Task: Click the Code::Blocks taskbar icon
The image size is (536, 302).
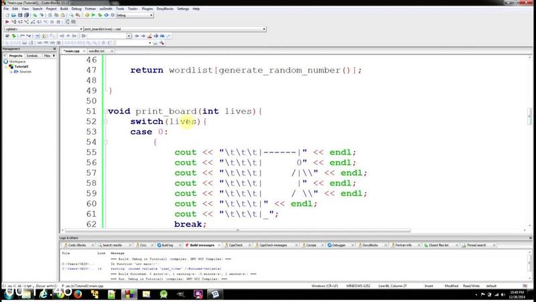Action: point(129,294)
